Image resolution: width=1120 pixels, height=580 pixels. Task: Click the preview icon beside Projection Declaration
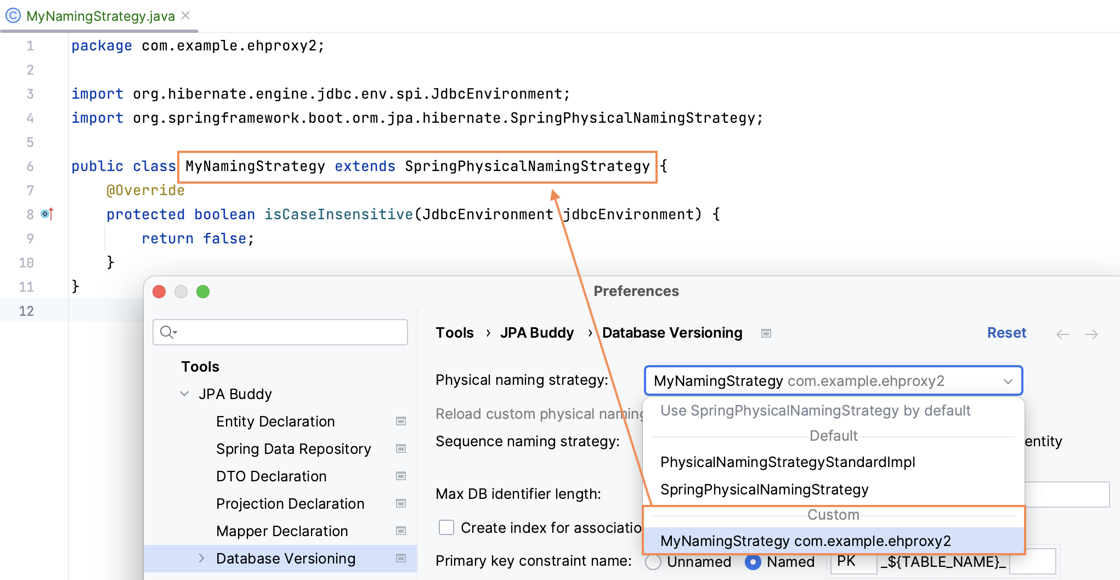(400, 503)
